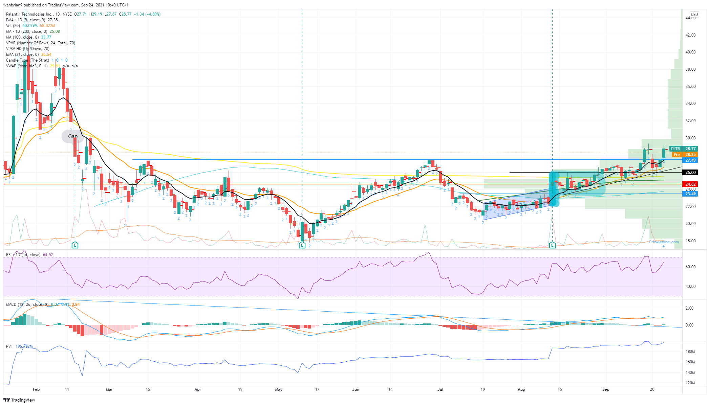Select the Candle Type (The Strat) legend
Viewport: 710px width, 406px height.
(37, 60)
